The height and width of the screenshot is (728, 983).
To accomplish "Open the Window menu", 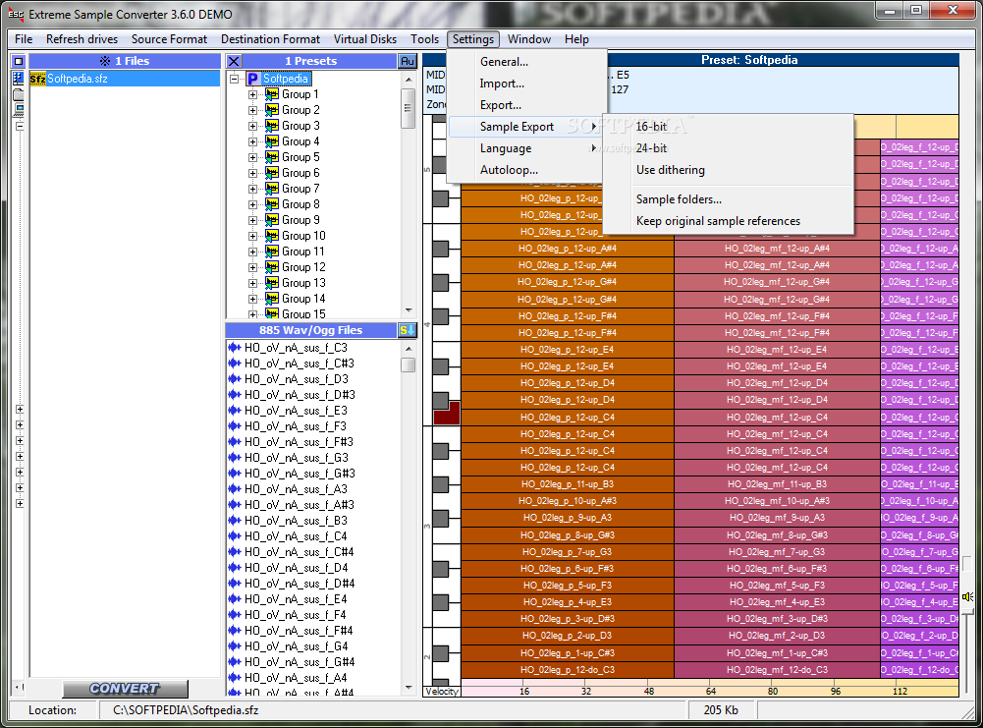I will [529, 39].
